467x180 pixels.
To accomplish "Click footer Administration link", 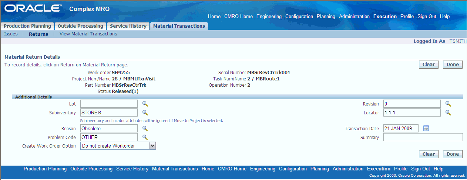I will [x=348, y=169].
